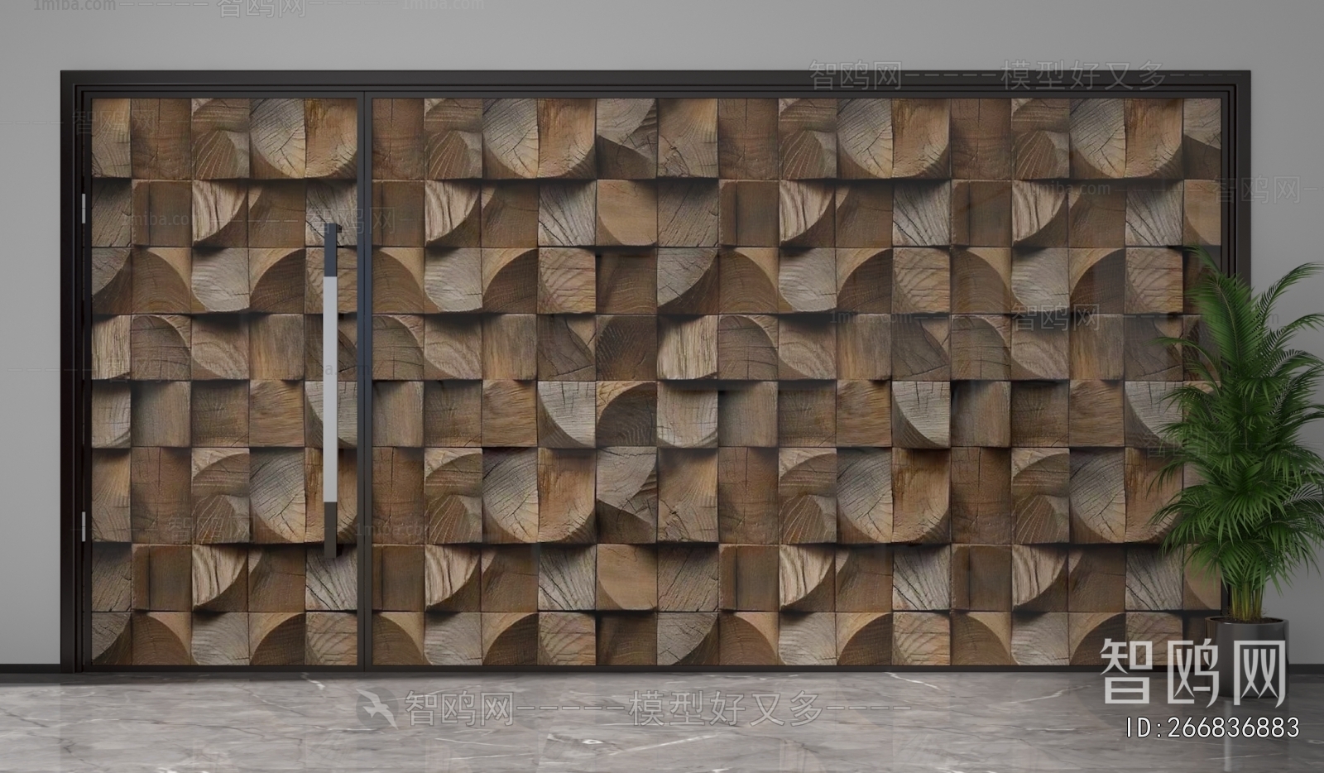The width and height of the screenshot is (1324, 773).
Task: Click the top 智鸥网 模型好又多 watermark text
Action: (989, 77)
